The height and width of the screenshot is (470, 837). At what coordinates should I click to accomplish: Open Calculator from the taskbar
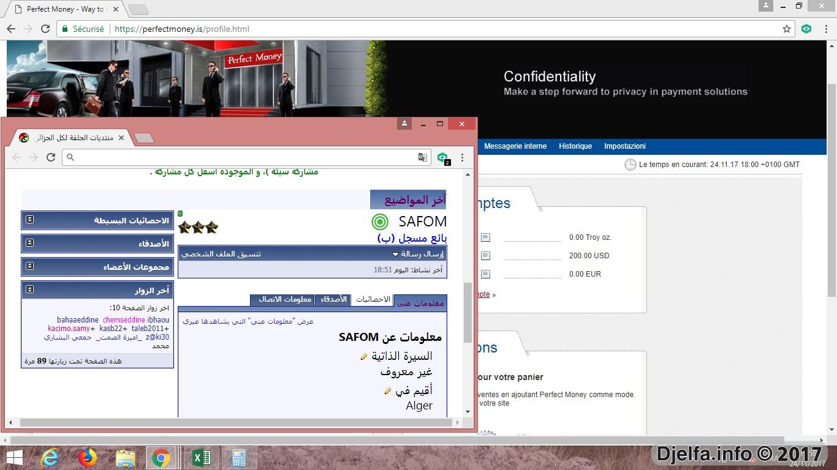tap(239, 458)
